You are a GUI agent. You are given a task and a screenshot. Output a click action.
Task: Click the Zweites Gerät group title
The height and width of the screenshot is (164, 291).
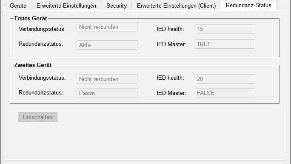[x=33, y=65]
